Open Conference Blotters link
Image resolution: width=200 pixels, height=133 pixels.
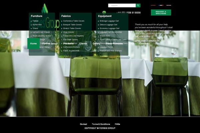pyautogui.click(x=71, y=47)
